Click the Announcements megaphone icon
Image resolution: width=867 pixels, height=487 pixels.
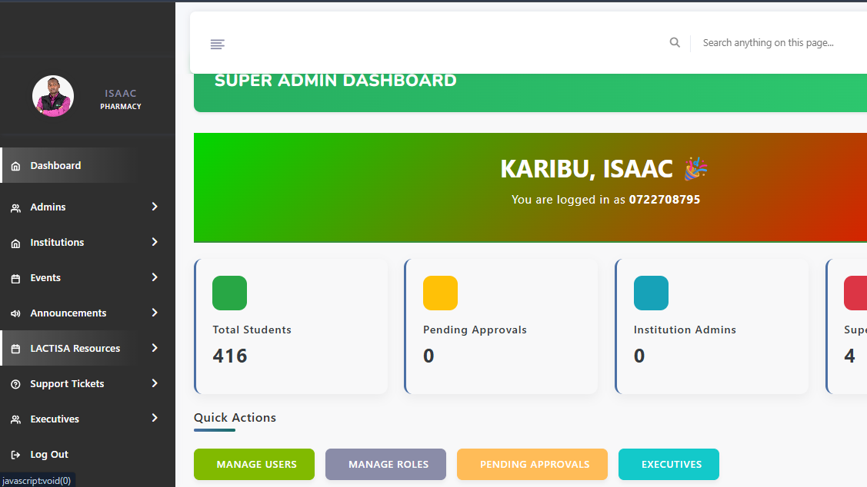click(15, 313)
